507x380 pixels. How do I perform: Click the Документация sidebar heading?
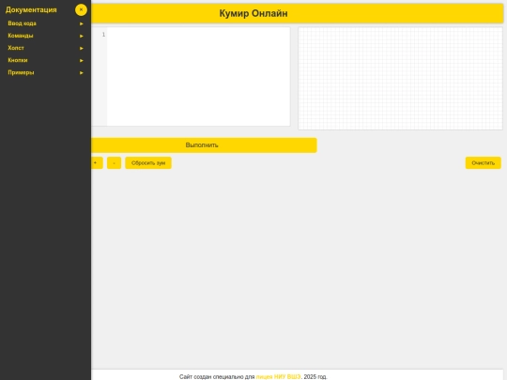[x=31, y=10]
